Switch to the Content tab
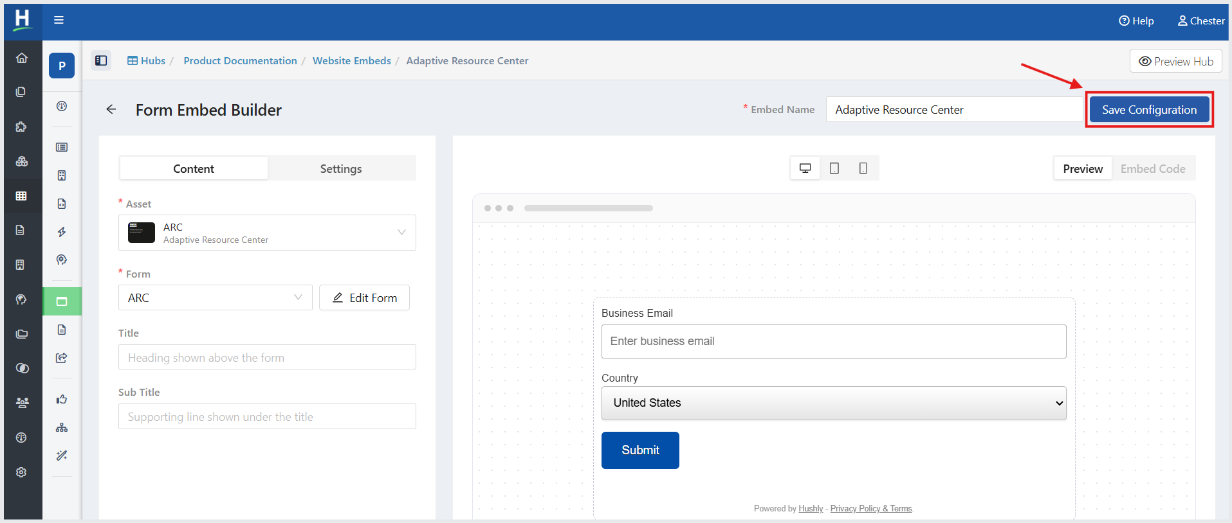The image size is (1232, 523). click(x=194, y=168)
